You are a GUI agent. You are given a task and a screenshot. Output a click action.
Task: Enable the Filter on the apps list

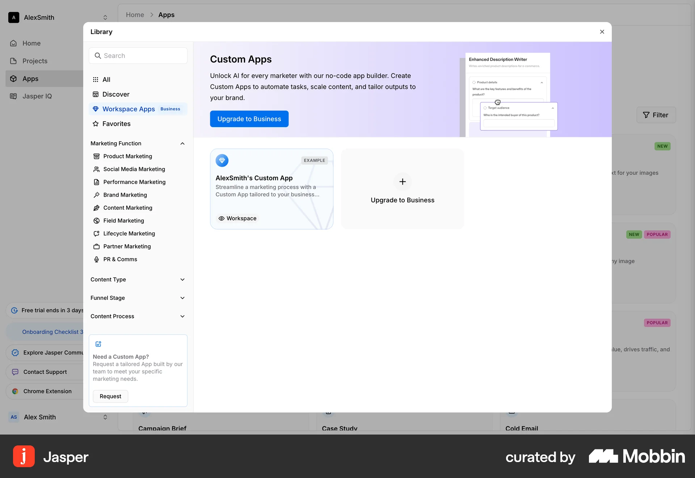(x=656, y=115)
